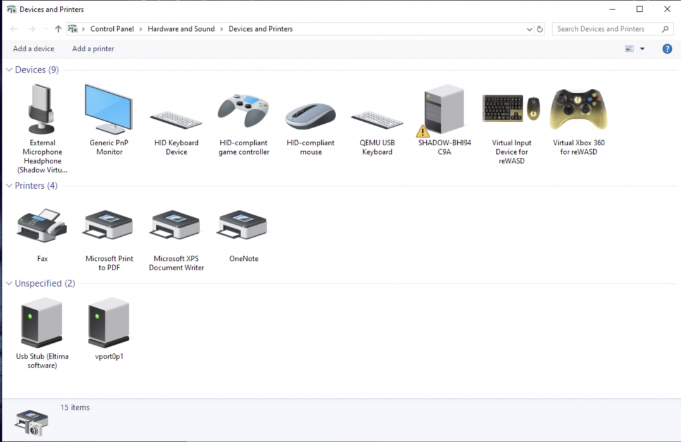Expand chevron after Control Panel breadcrumb

(x=141, y=29)
